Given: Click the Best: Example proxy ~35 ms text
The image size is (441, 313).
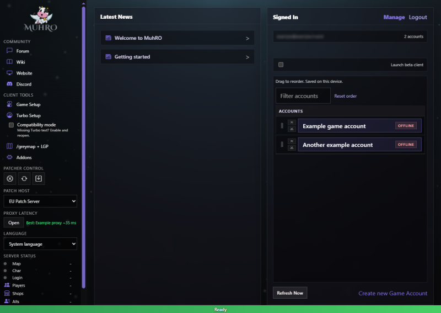Looking at the screenshot, I should pos(51,222).
